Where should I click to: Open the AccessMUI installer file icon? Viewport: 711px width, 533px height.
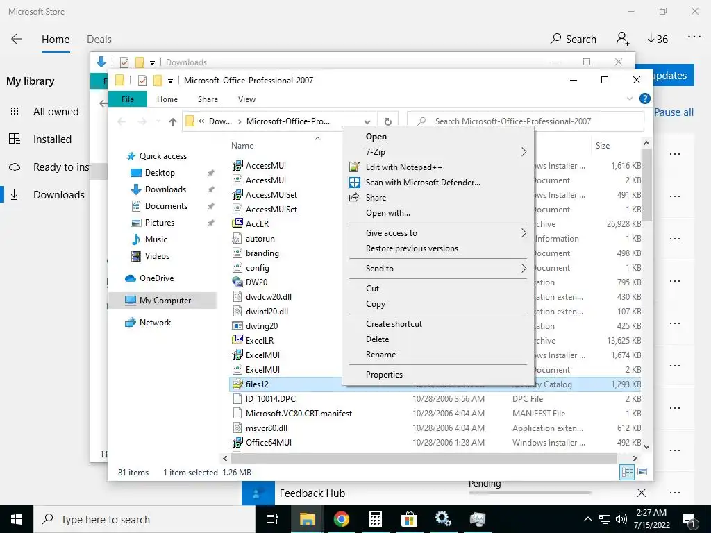click(237, 166)
